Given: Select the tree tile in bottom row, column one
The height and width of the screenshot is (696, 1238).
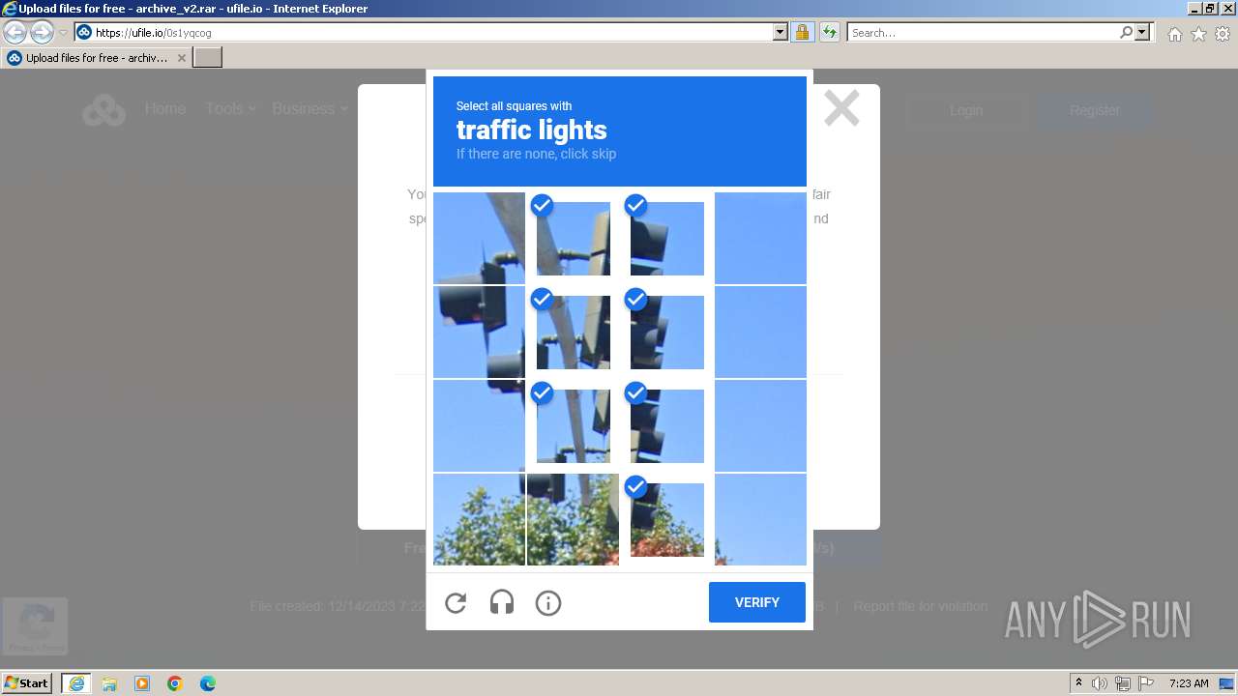Looking at the screenshot, I should click(x=479, y=519).
